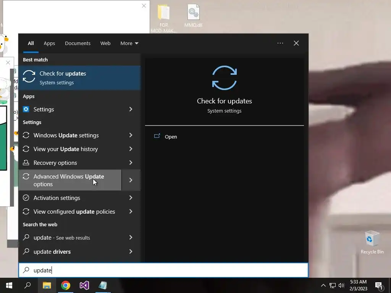Click magnifier icon next to update drivers
Screen dimensions: 391x293
coord(26,251)
